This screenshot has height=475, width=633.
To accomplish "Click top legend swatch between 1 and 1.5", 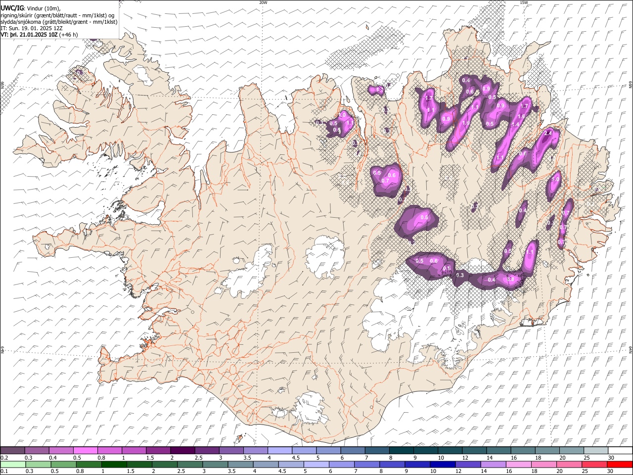I will coord(134,451).
